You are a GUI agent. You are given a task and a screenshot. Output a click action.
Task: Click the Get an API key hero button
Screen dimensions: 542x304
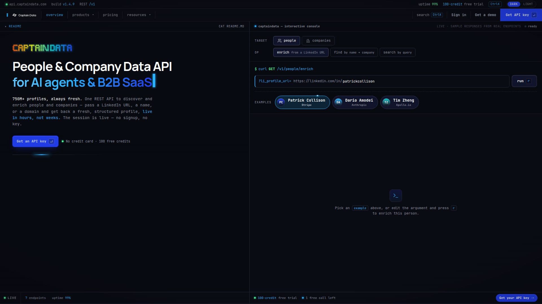click(35, 141)
